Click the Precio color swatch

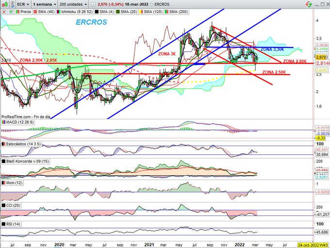[x=17, y=12]
